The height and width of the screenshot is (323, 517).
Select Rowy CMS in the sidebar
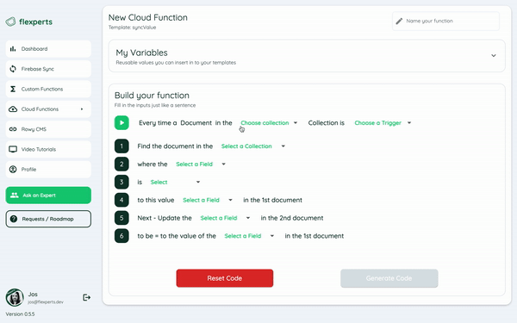pos(48,129)
